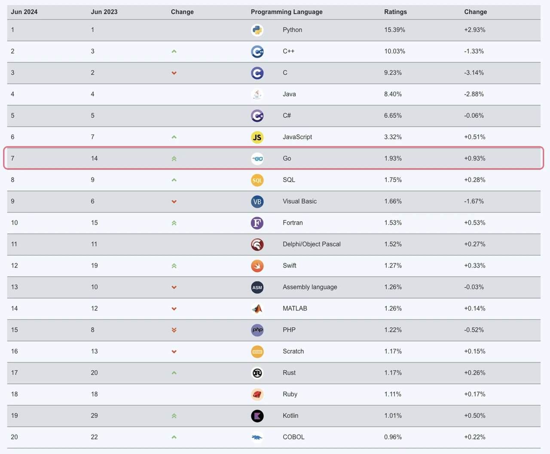550x454 pixels.
Task: Click the Swift bird logo
Action: [x=257, y=266]
